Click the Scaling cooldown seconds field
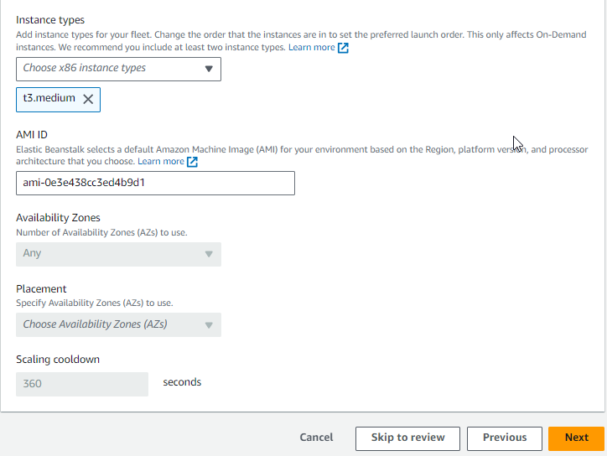This screenshot has height=456, width=607. [82, 384]
